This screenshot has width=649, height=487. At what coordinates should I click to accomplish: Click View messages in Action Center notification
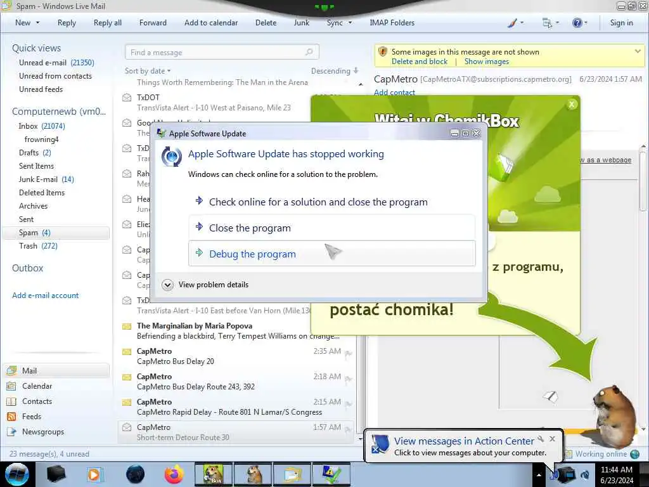click(463, 441)
